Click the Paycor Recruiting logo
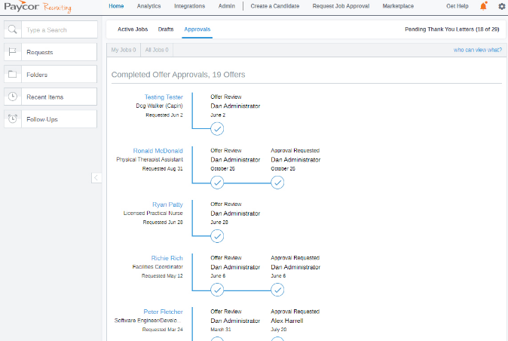 pyautogui.click(x=38, y=7)
